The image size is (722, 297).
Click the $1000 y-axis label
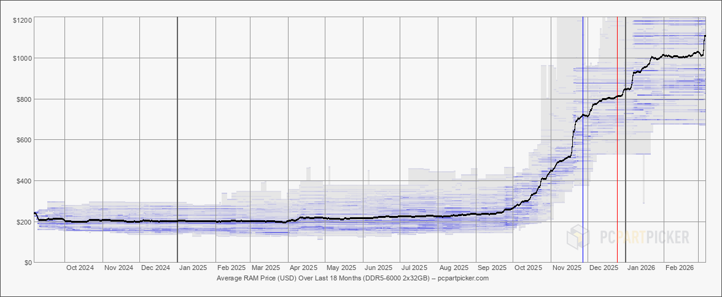pyautogui.click(x=22, y=58)
